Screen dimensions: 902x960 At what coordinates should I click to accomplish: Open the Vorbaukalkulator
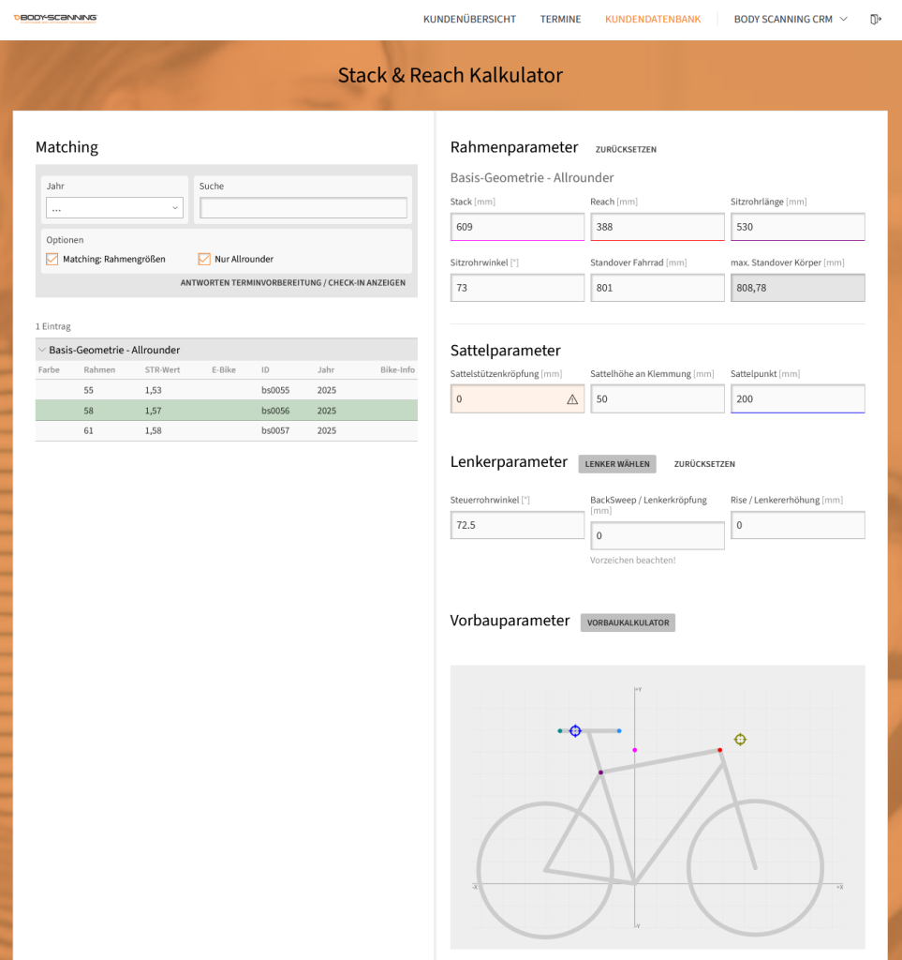(x=628, y=622)
